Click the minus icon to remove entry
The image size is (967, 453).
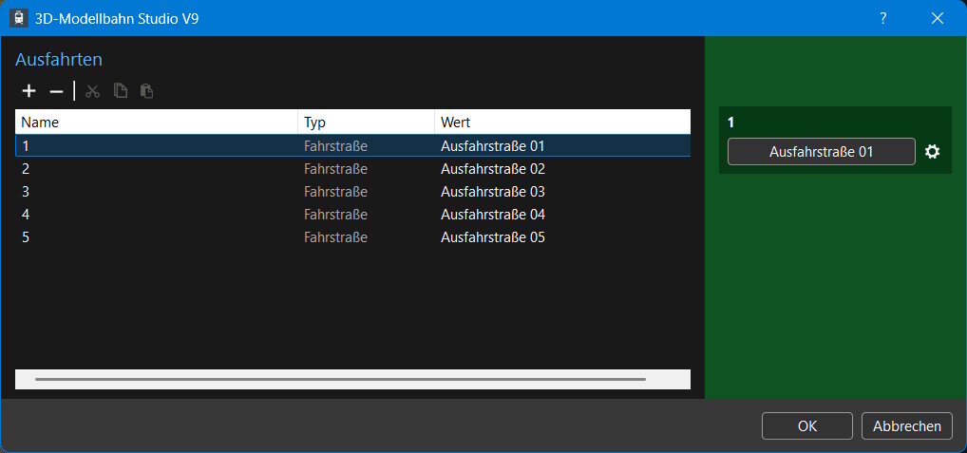click(56, 91)
